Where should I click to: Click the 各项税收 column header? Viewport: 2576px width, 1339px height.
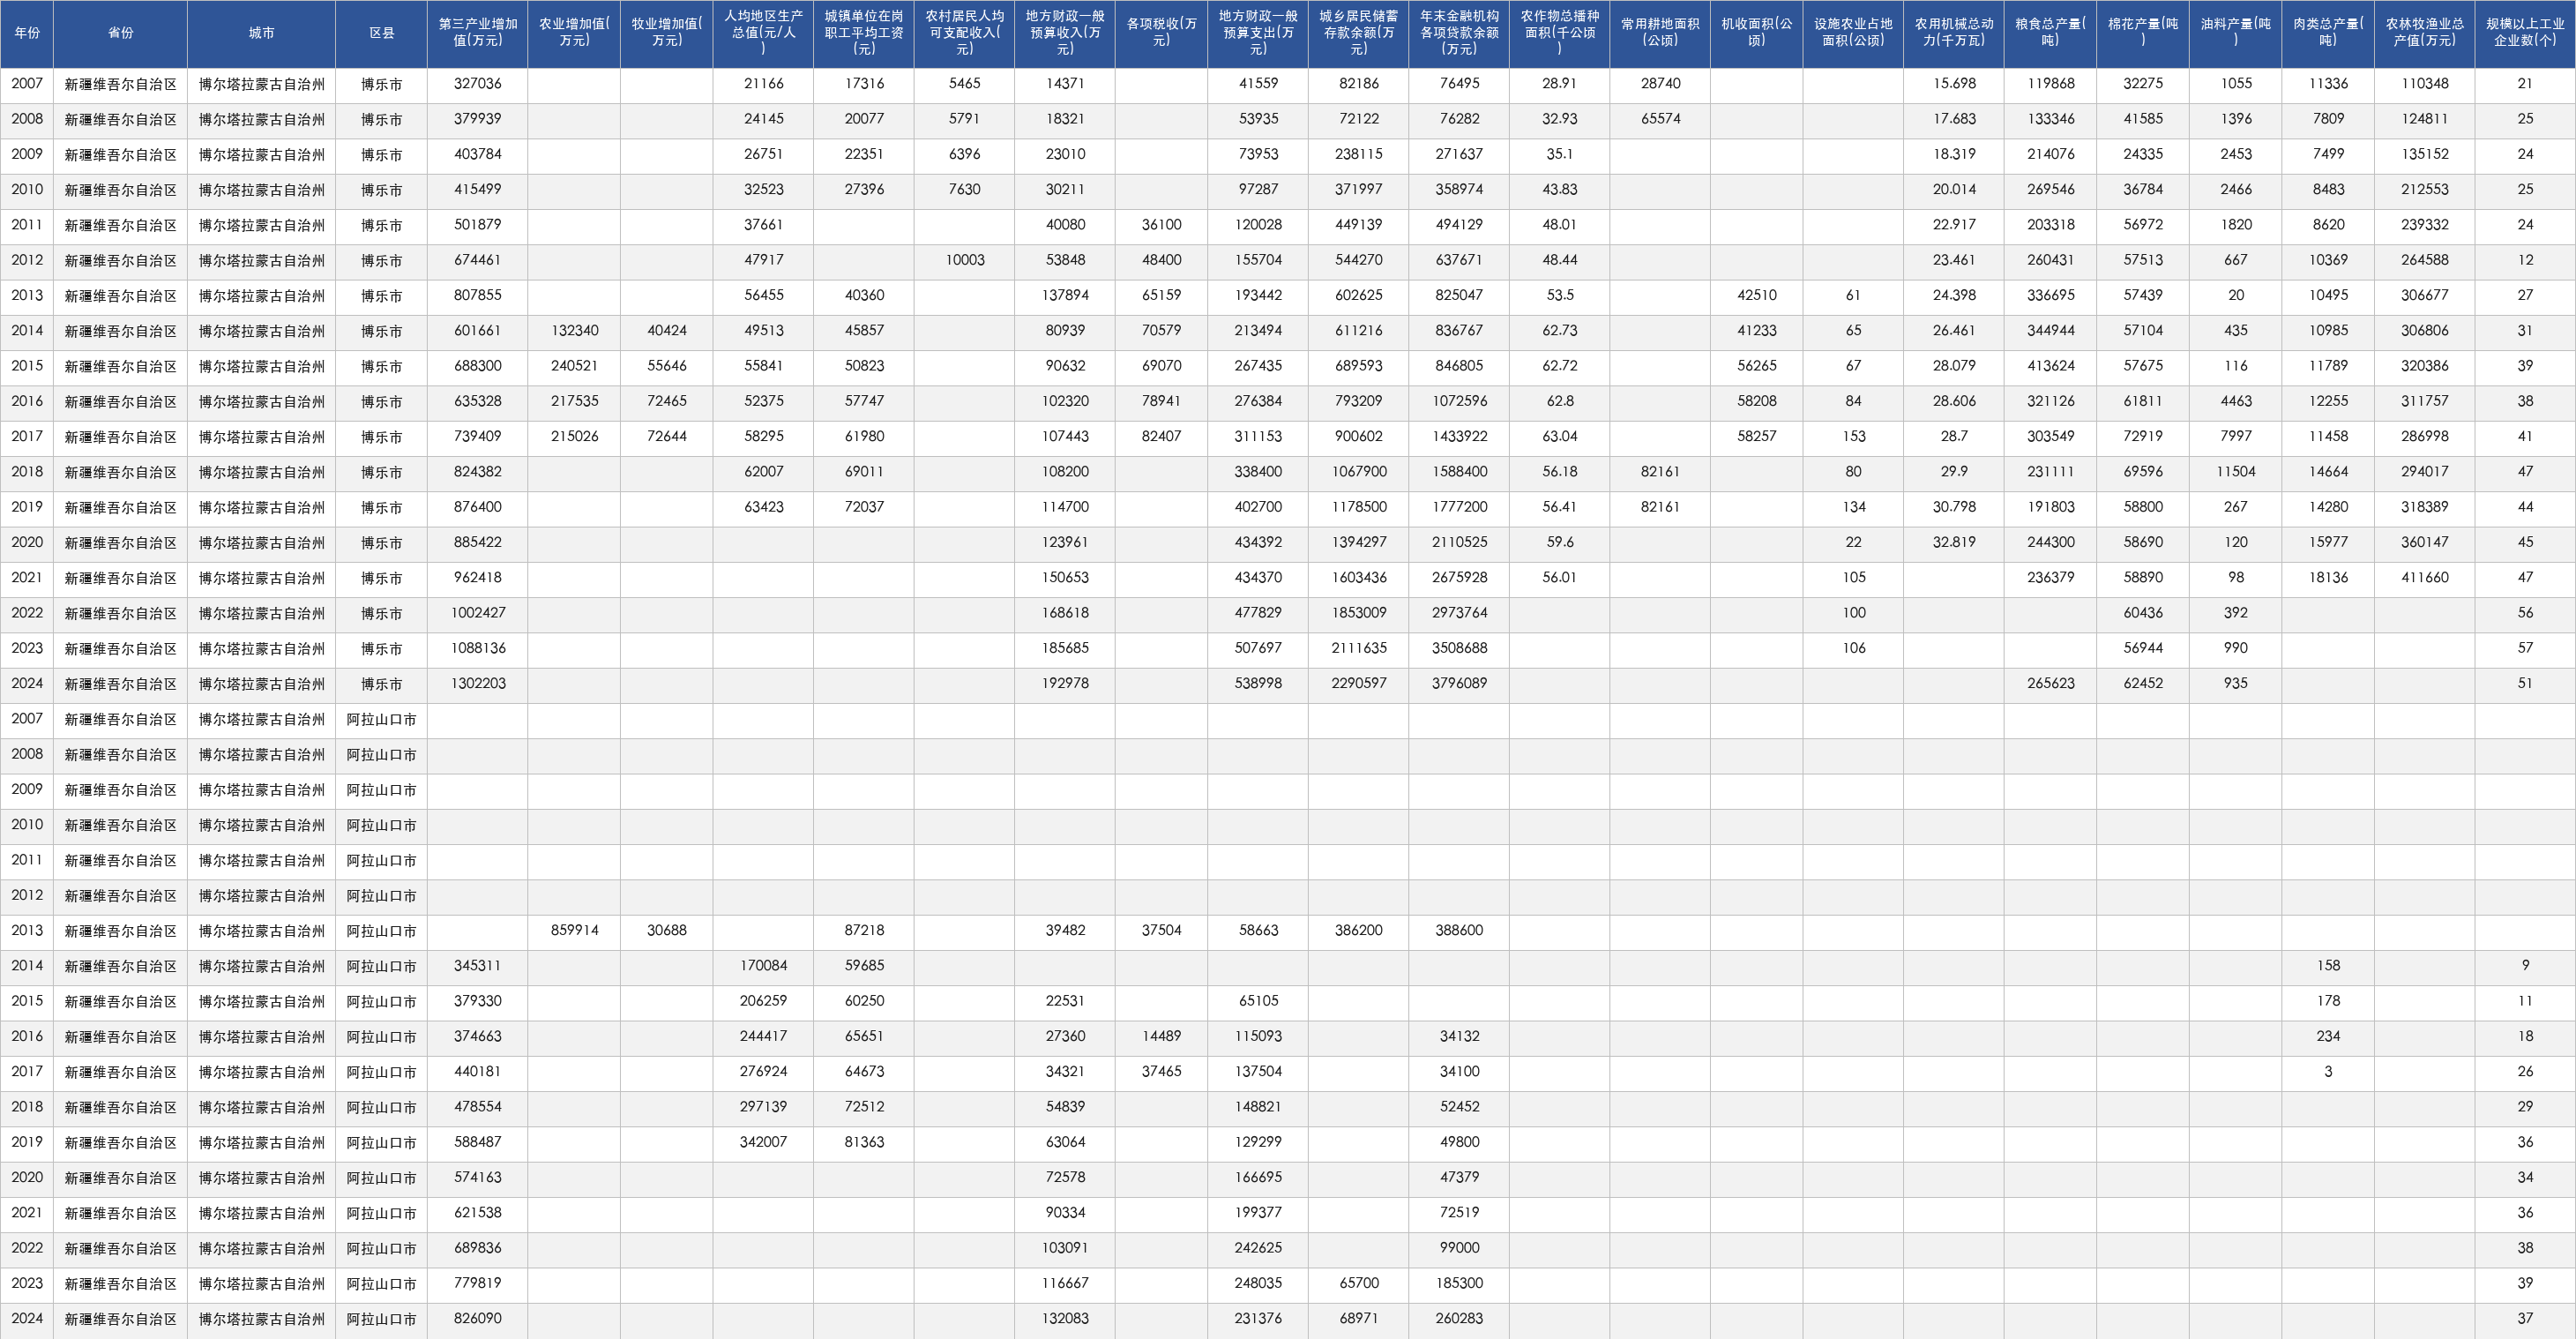click(x=1161, y=33)
